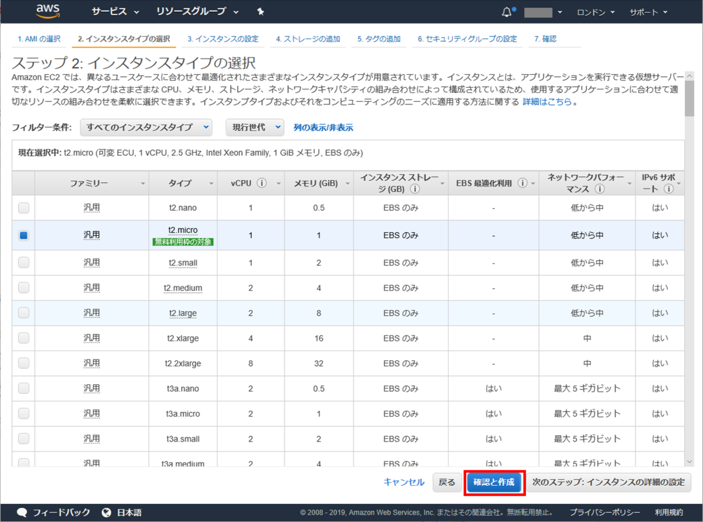703x522 pixels.
Task: Click info icon next to EBS 最適化利用
Action: click(522, 183)
